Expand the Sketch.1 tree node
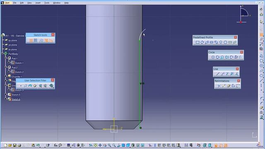Screen dimensions: 265x149 click(x=9, y=62)
